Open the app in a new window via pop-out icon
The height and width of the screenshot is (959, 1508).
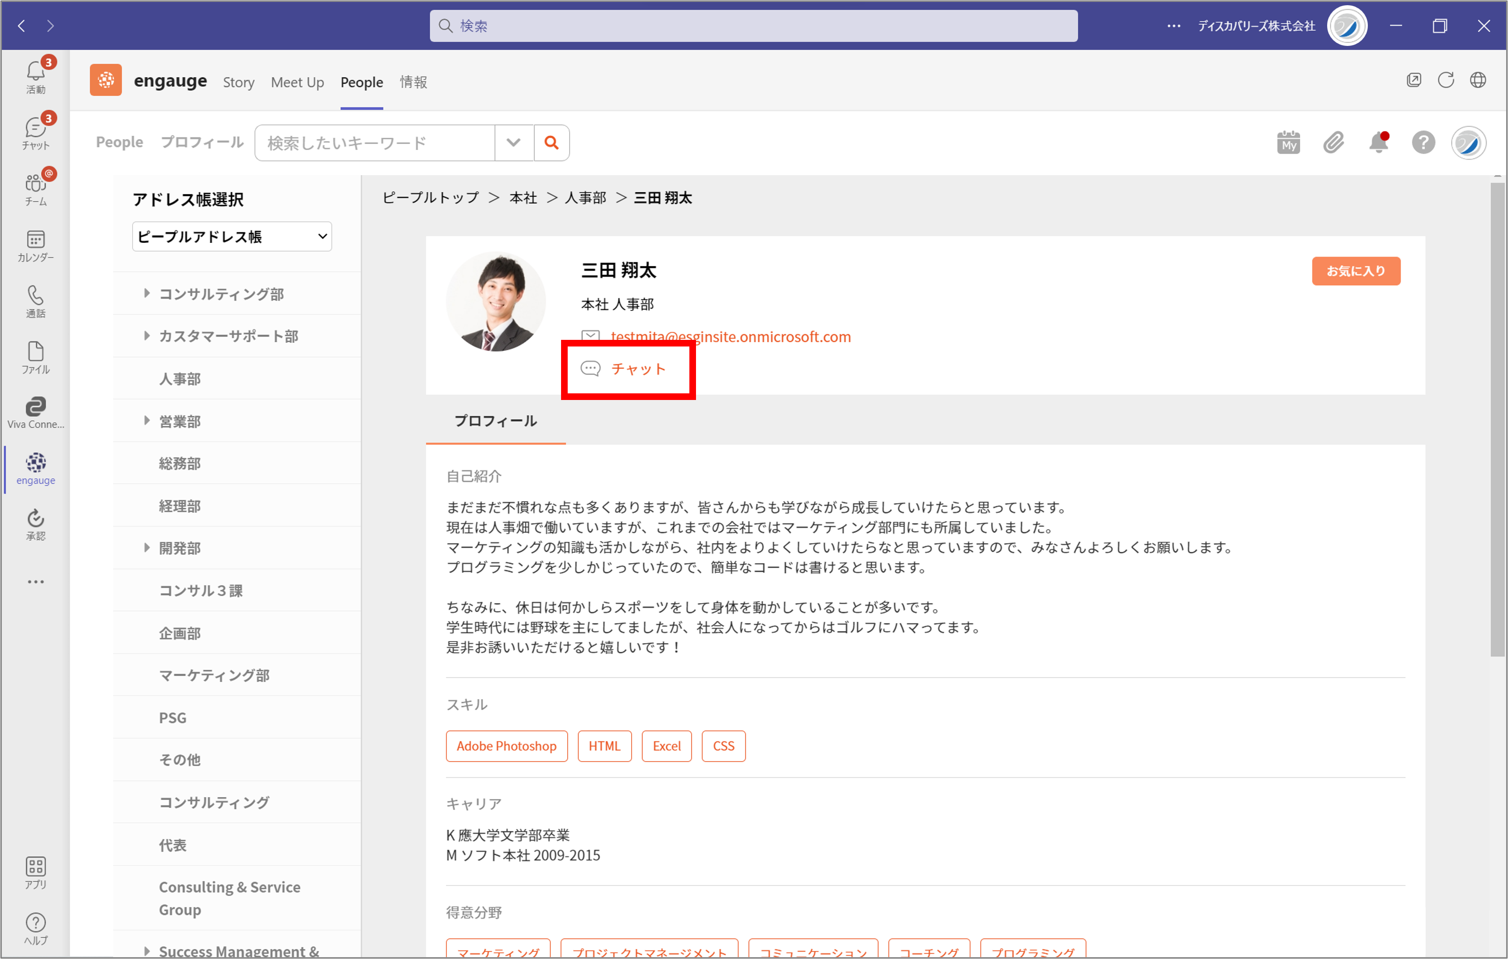click(1415, 80)
